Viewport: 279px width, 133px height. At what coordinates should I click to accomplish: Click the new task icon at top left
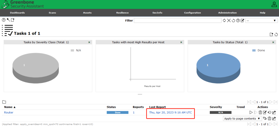coord(13,20)
